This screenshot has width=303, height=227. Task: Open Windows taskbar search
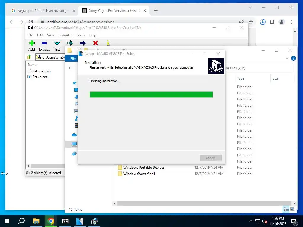(x=21, y=221)
